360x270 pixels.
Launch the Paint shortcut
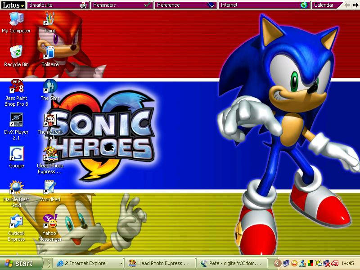click(x=50, y=22)
